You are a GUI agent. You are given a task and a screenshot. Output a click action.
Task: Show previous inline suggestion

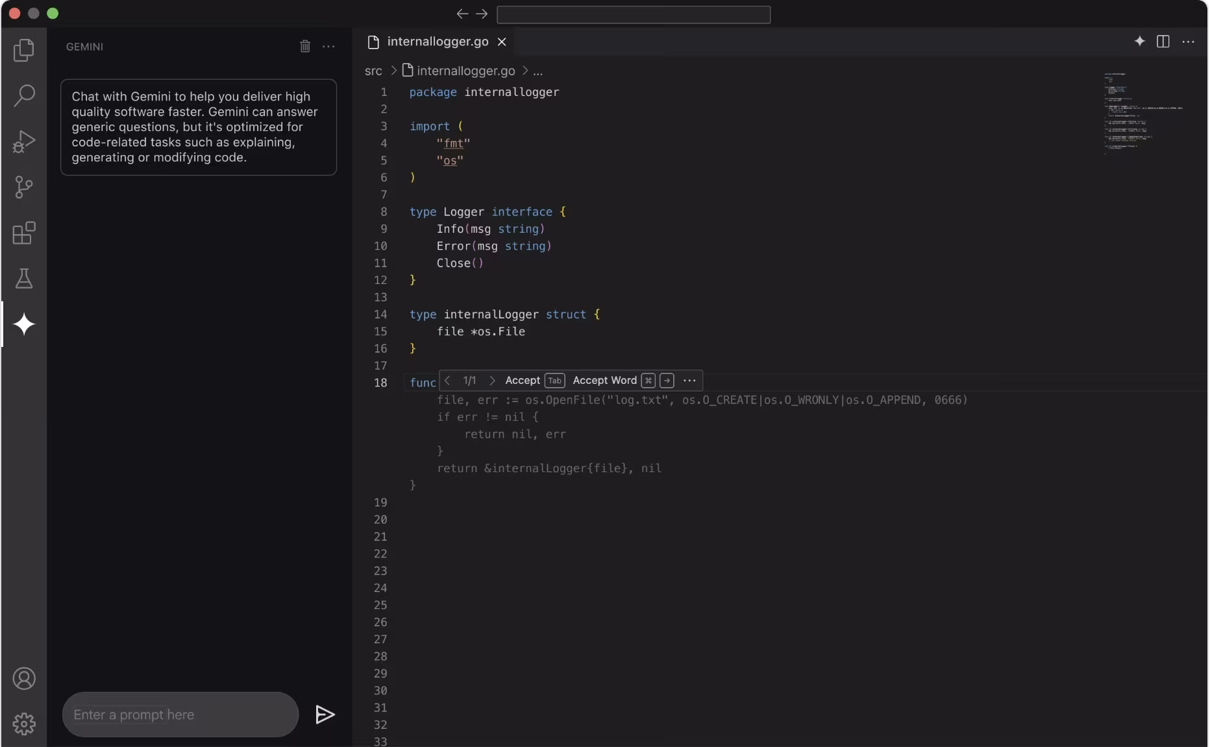pos(447,381)
